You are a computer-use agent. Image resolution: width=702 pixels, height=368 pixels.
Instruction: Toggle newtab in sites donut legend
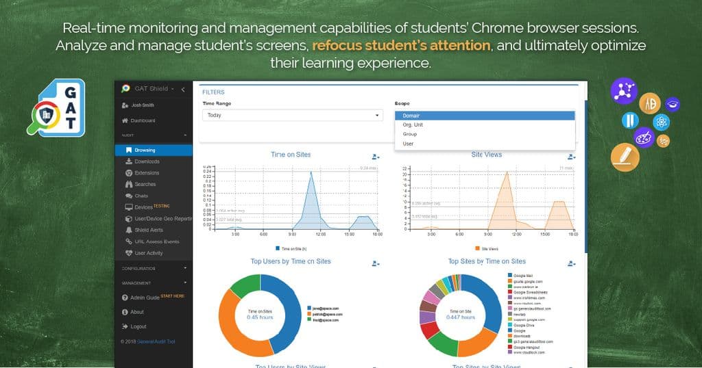[x=516, y=315]
